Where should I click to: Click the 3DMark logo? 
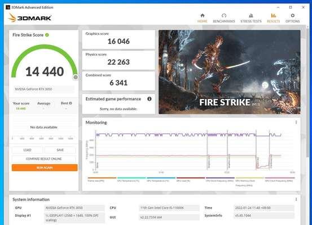30,18
